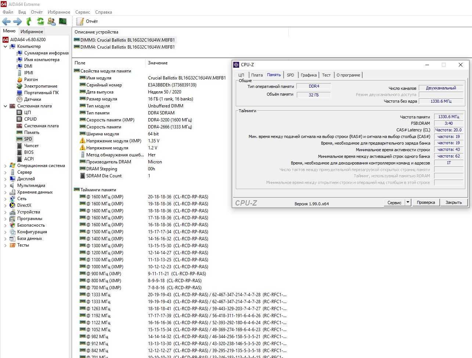Open the ЦП tab in CPU-Z
The image size is (472, 358).
[241, 75]
